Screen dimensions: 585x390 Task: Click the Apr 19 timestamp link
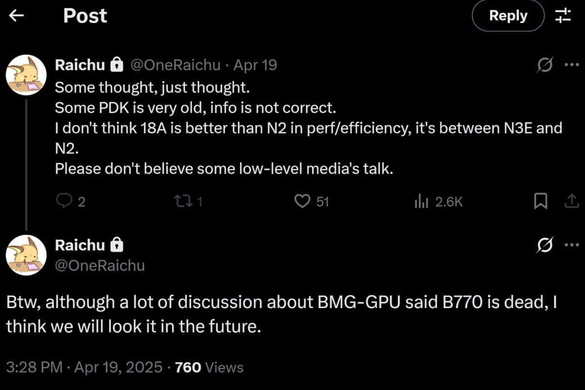(x=255, y=64)
